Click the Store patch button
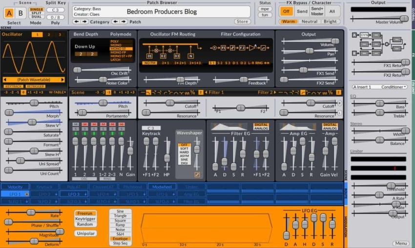Image resolution: width=415 pixels, height=248 pixels. click(242, 21)
